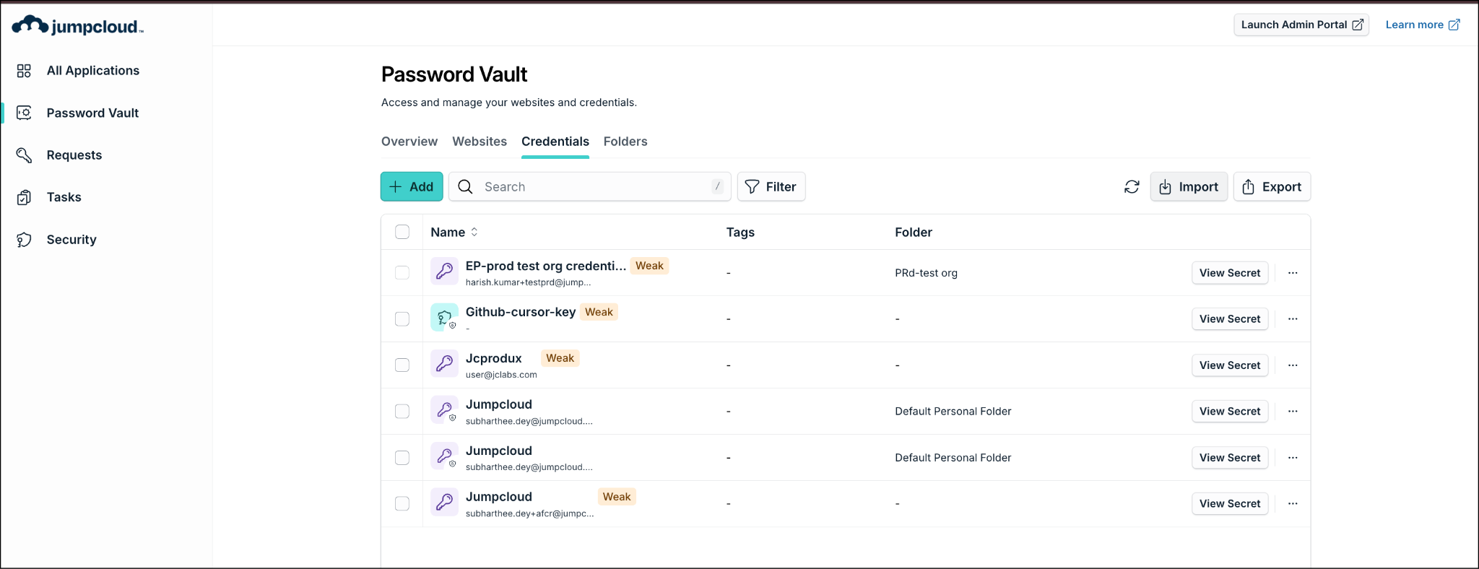Click the Export button
This screenshot has height=569, width=1479.
coord(1272,187)
